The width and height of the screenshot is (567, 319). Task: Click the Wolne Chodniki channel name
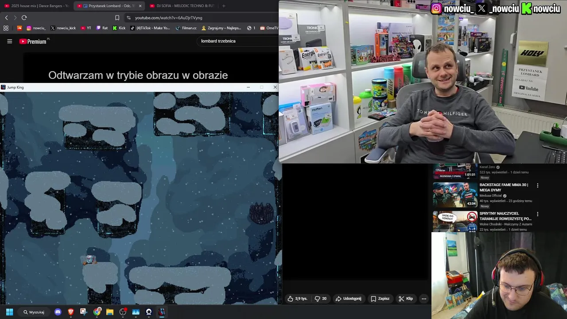505,224
